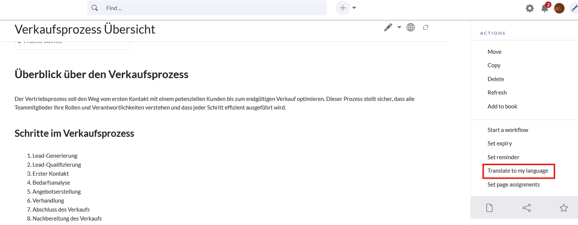Viewport: 578px width, 225px height.
Task: Expand the edit options dropdown arrow
Action: pos(399,27)
